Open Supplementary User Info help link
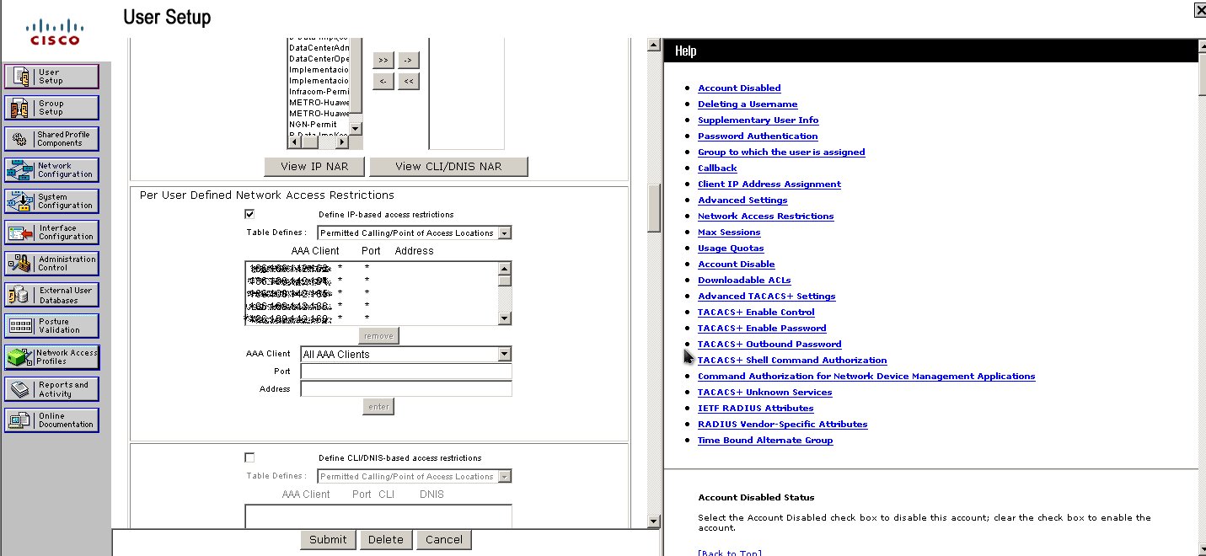1206x556 pixels. click(758, 120)
